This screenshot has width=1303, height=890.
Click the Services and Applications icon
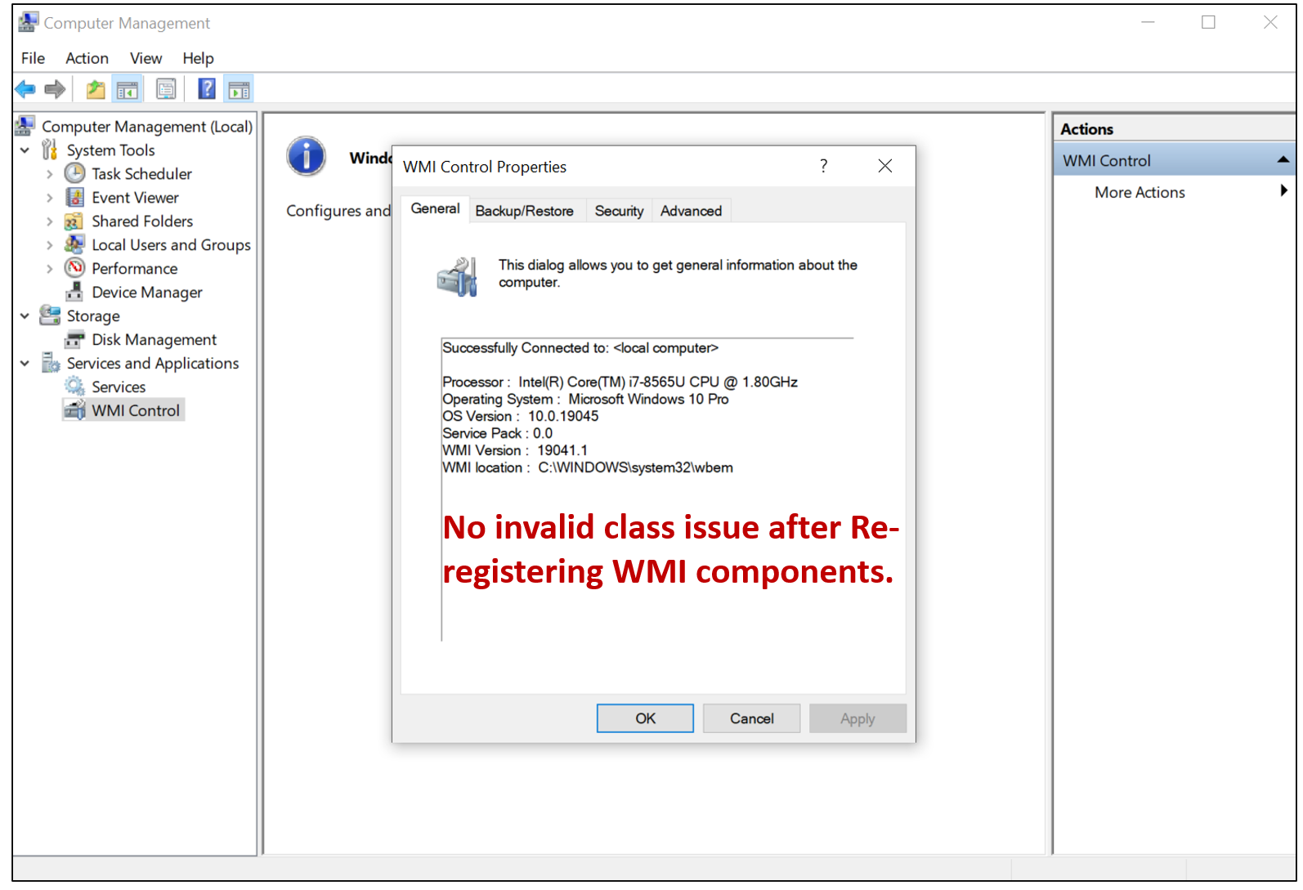tap(50, 363)
